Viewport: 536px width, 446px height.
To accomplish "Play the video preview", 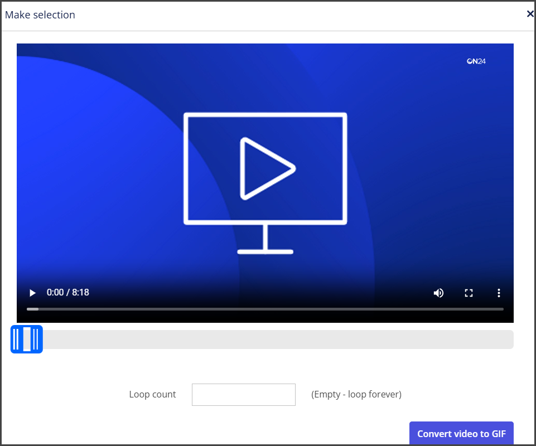I will 32,293.
